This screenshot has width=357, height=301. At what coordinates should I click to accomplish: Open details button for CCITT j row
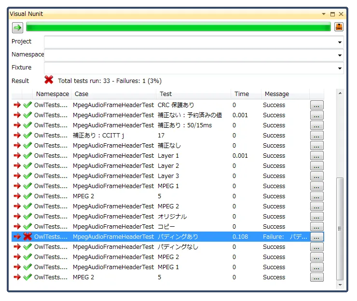click(316, 136)
